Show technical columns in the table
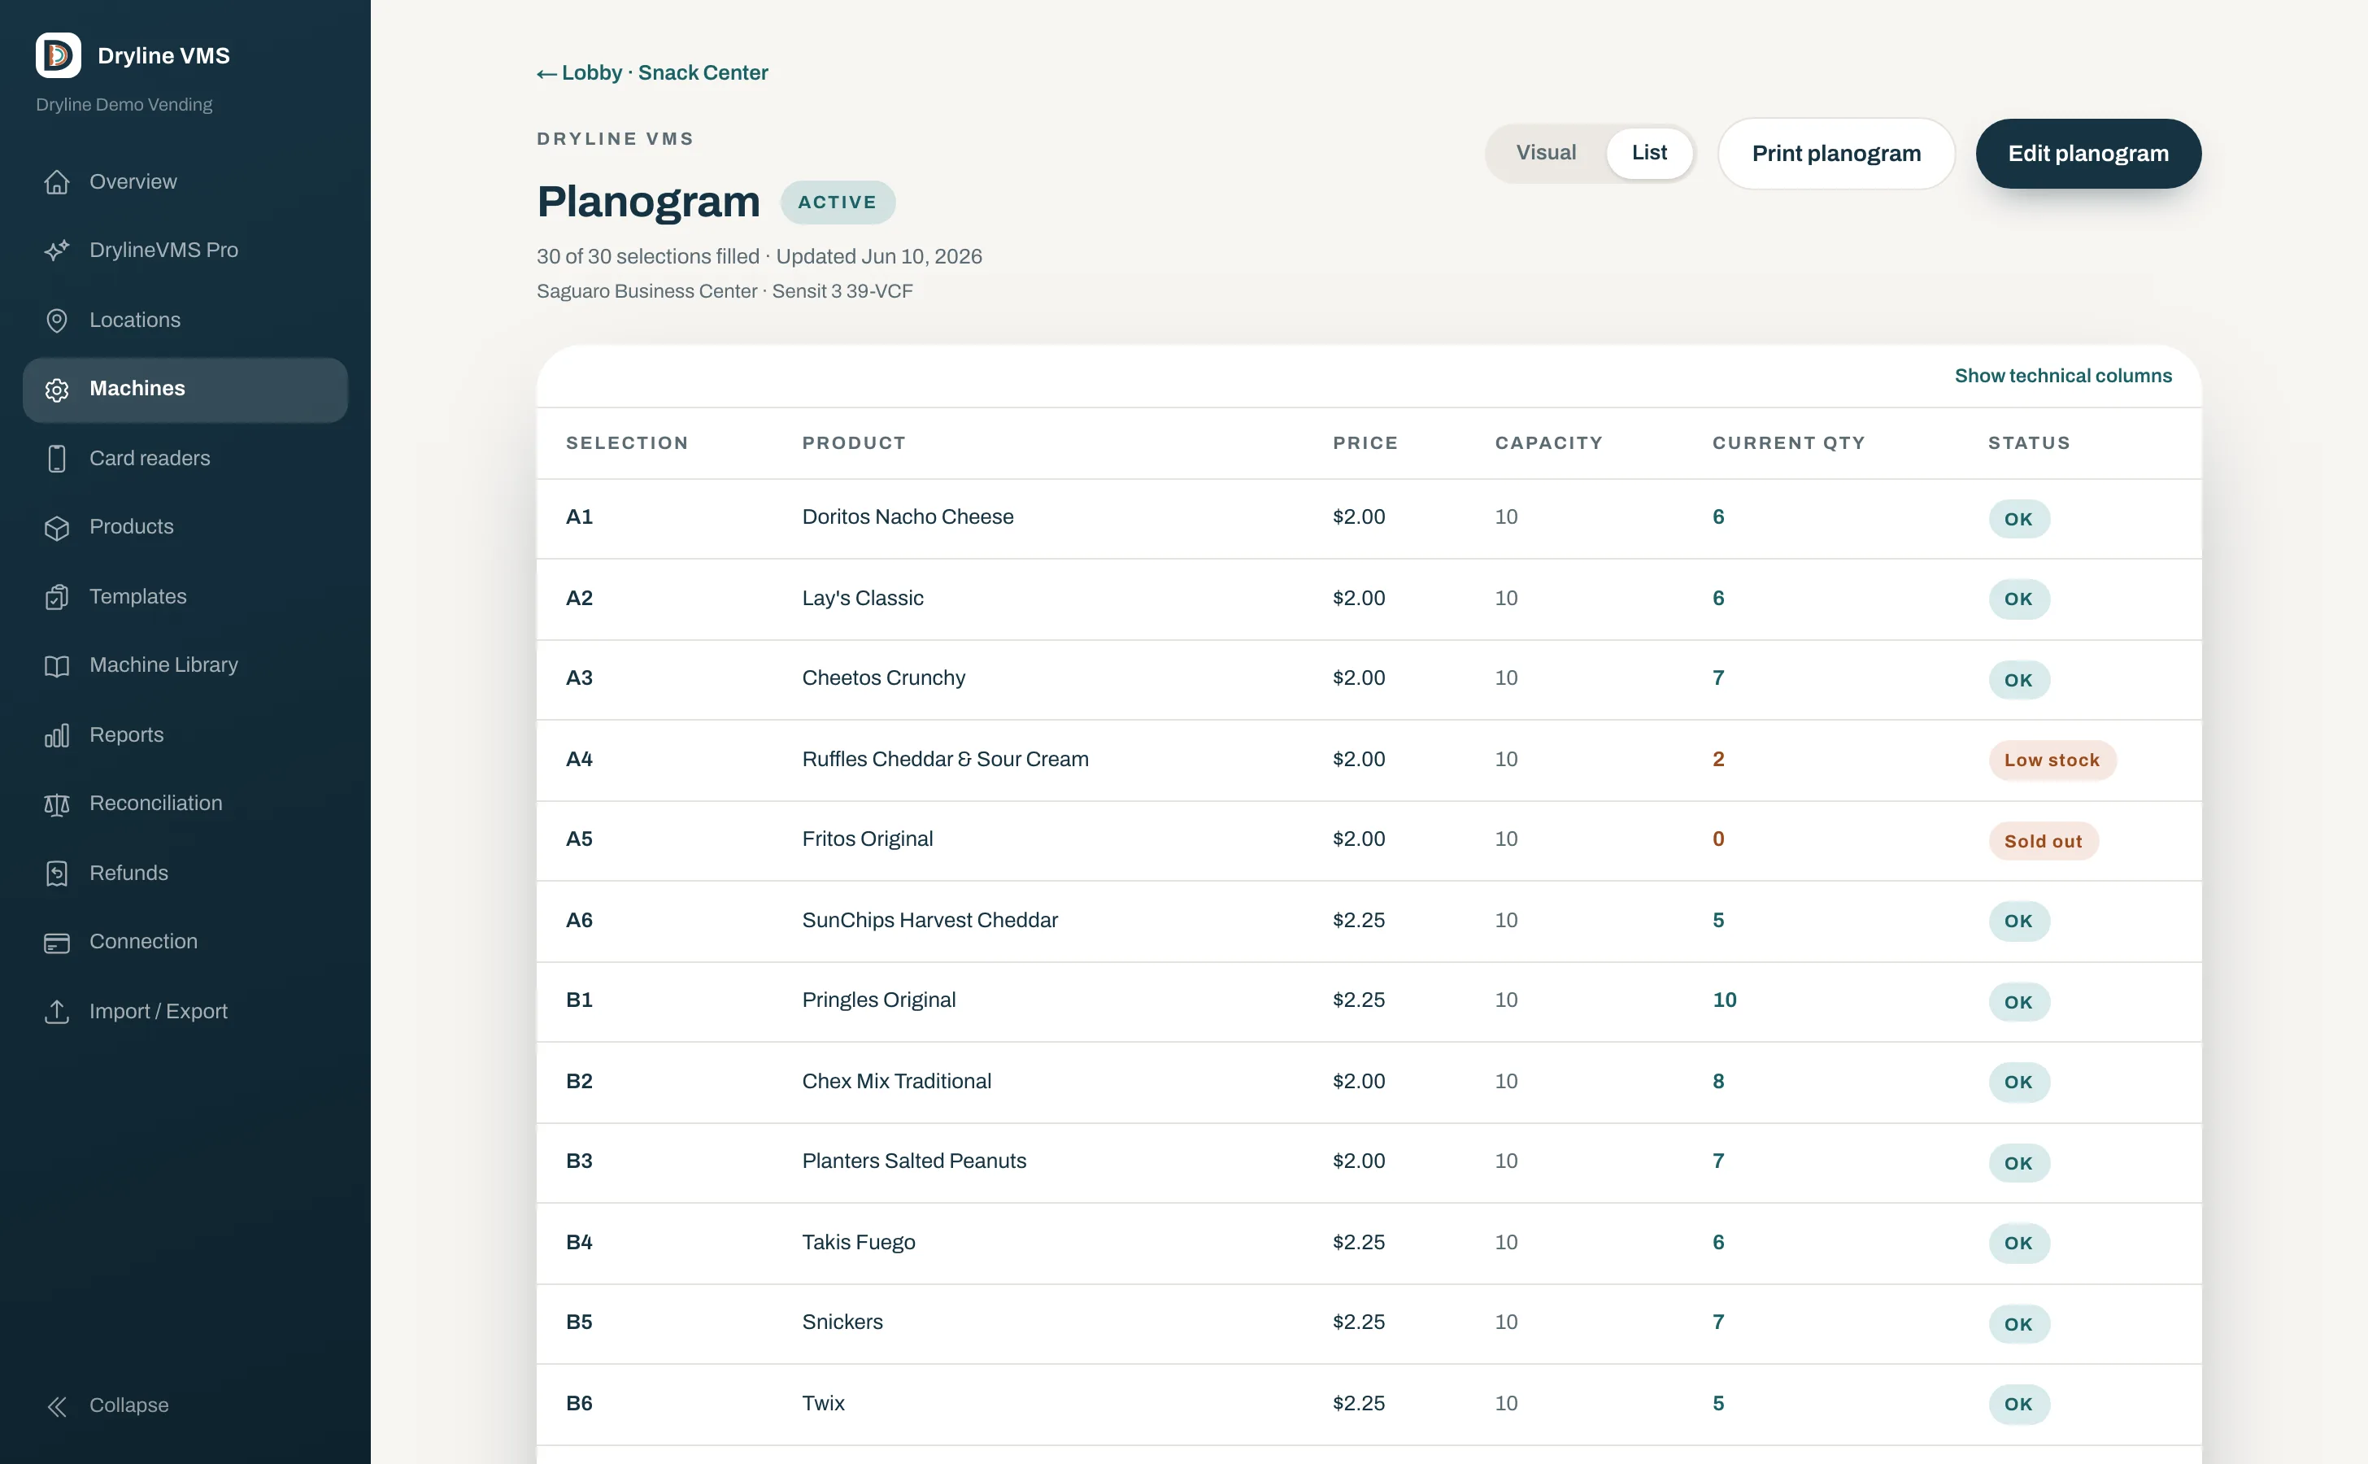The width and height of the screenshot is (2368, 1464). 2062,376
